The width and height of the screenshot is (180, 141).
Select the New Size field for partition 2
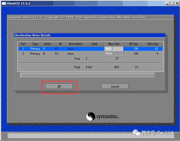[x=114, y=54]
